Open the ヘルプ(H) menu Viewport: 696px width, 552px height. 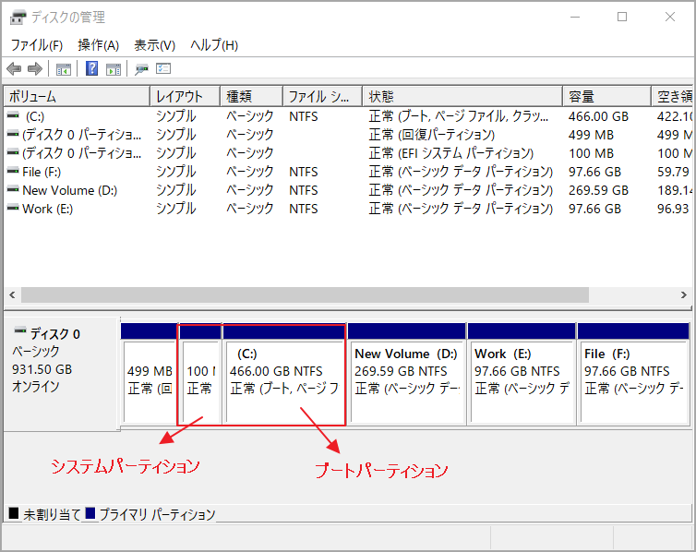(x=214, y=45)
